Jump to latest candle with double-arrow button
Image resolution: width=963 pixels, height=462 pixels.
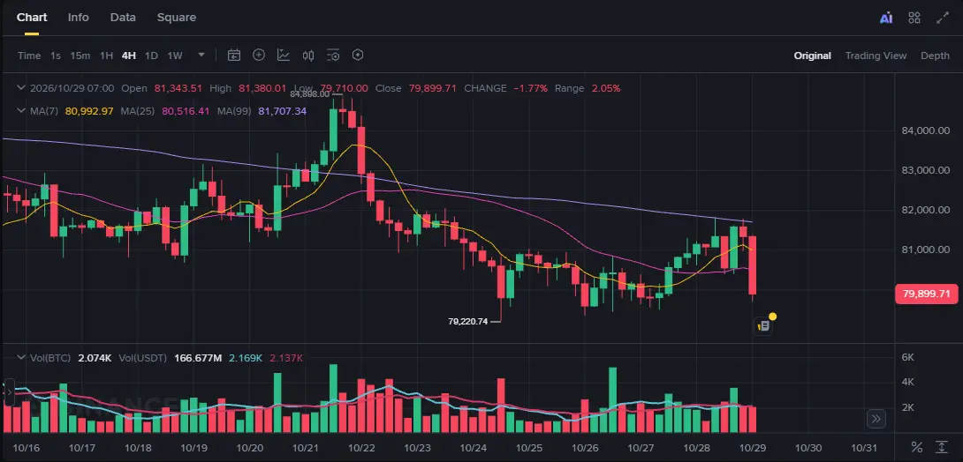point(876,419)
